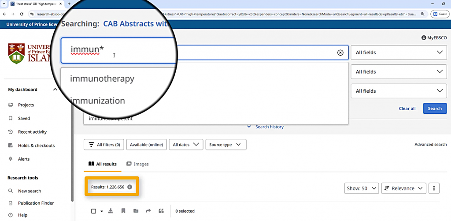The height and width of the screenshot is (221, 451).
Task: Open Publication Finder in sidebar
Action: [36, 203]
